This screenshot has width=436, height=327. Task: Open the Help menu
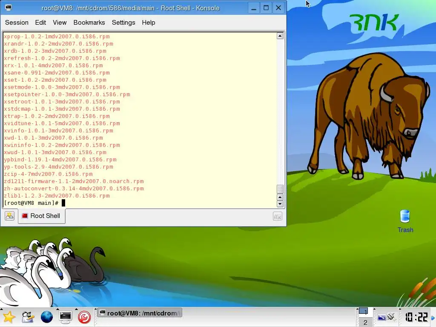(x=149, y=23)
